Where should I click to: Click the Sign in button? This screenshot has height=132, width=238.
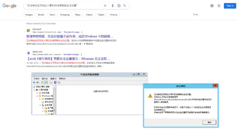230,6
